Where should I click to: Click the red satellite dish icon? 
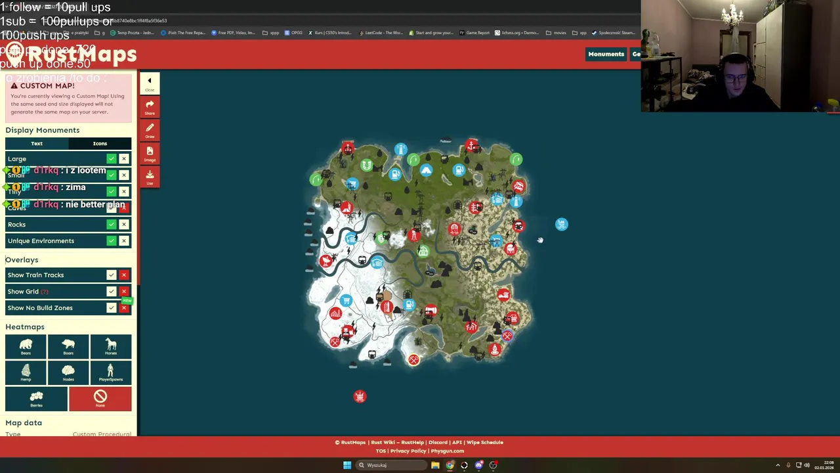pyautogui.click(x=325, y=261)
